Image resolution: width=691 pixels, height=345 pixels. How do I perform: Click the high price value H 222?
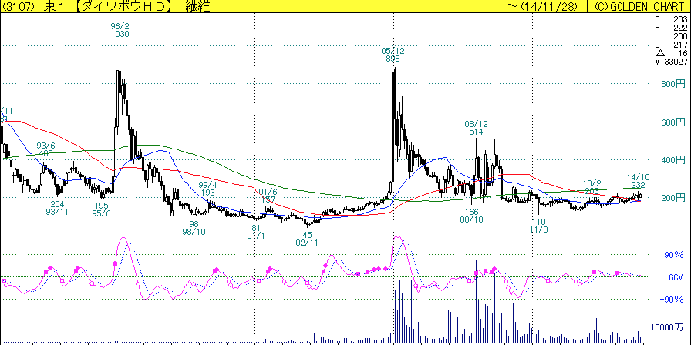point(671,28)
